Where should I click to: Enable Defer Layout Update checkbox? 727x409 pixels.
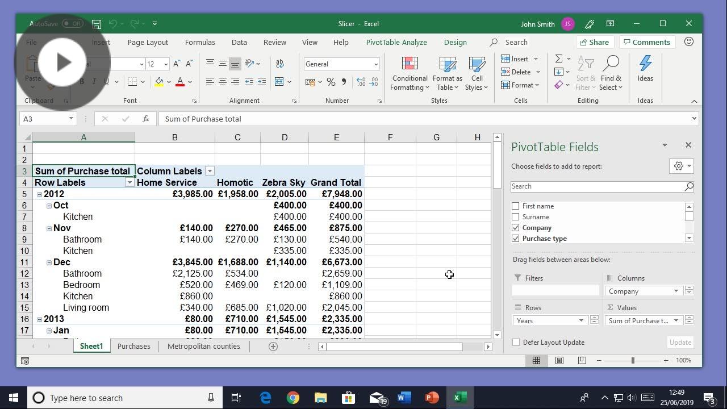516,343
